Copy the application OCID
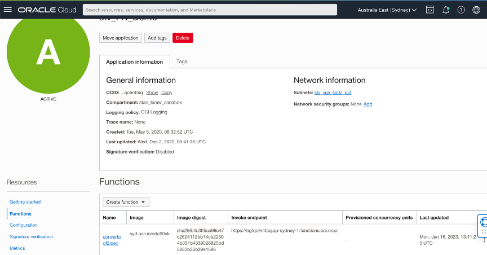 [167, 93]
